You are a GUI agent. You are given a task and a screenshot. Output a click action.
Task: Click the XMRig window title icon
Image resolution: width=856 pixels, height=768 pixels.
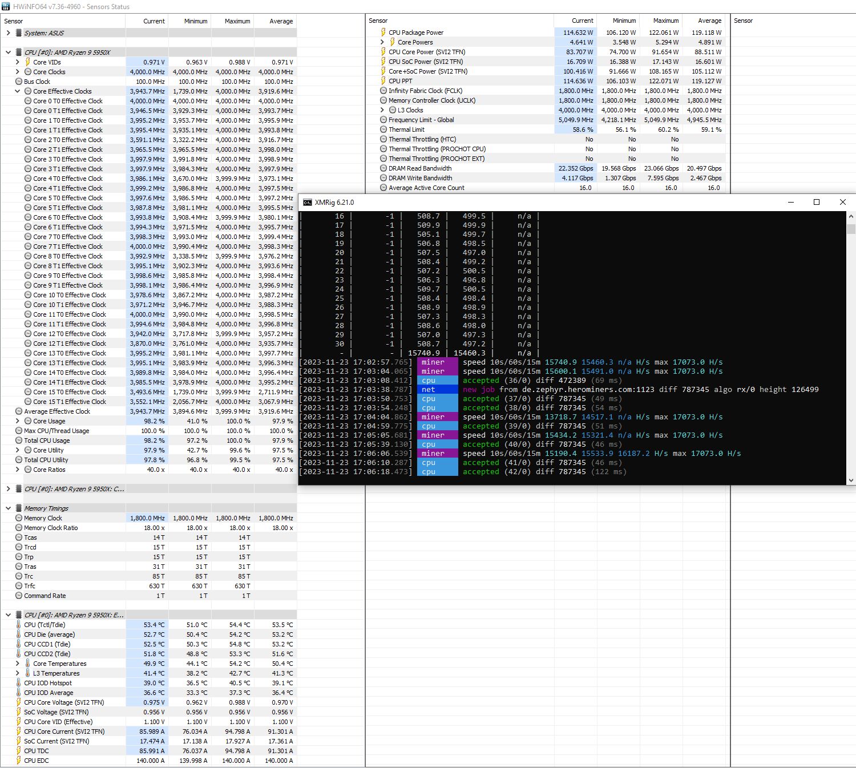(308, 203)
